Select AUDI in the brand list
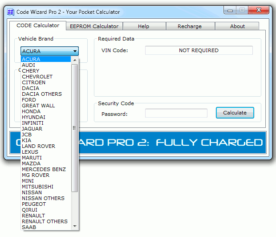 (46, 65)
